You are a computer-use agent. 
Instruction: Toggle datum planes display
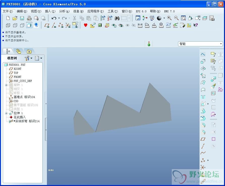coord(47,25)
